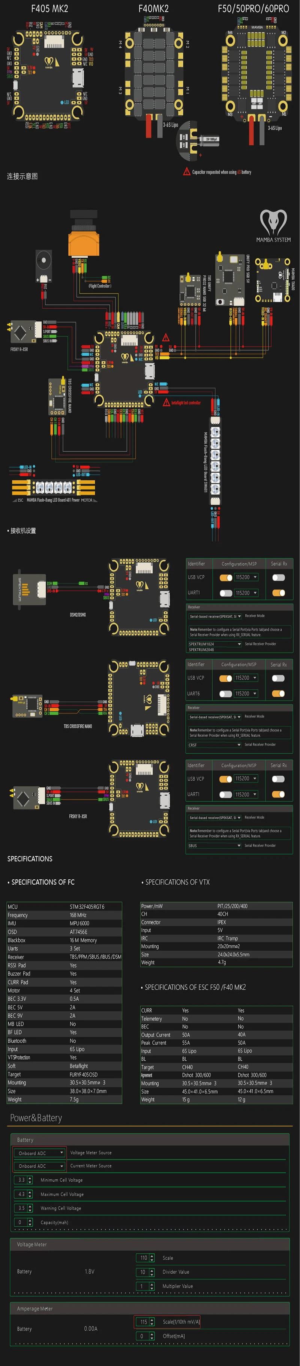Click the Capacity(mah) input field

pyautogui.click(x=24, y=1222)
